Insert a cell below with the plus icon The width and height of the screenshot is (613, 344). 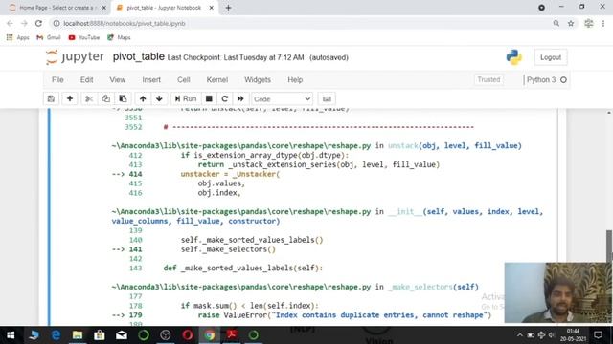(x=70, y=99)
